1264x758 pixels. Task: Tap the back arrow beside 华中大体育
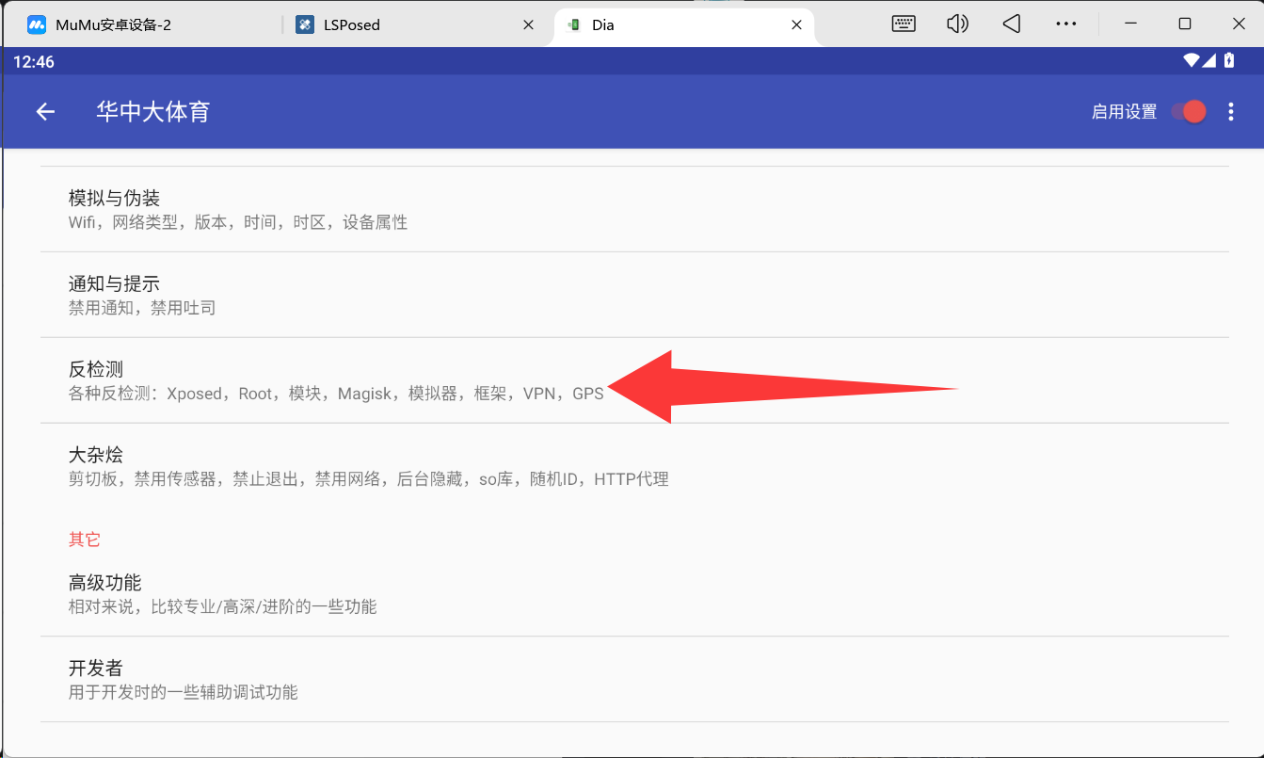coord(45,112)
